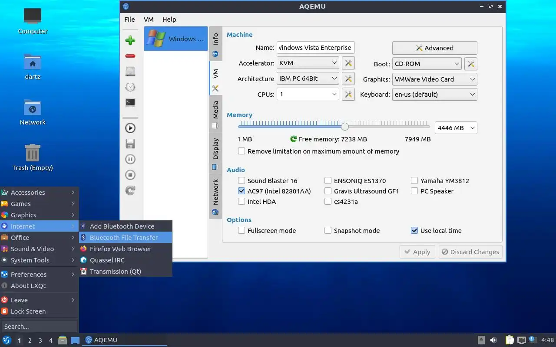Image resolution: width=556 pixels, height=347 pixels.
Task: Show desktop icon in taskbar
Action: point(75,340)
